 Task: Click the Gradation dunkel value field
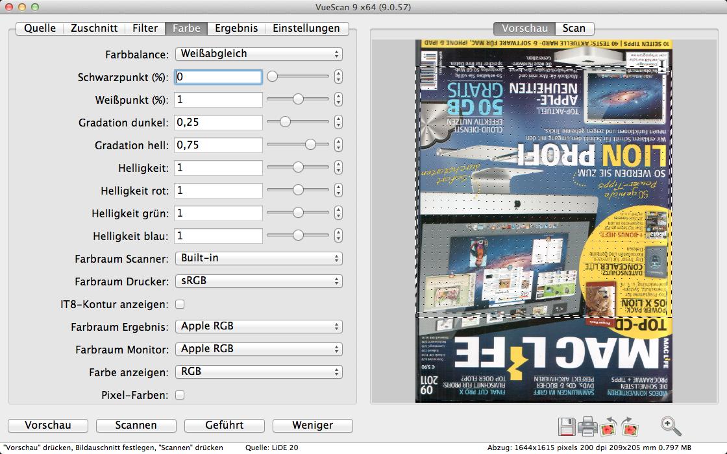pos(218,123)
